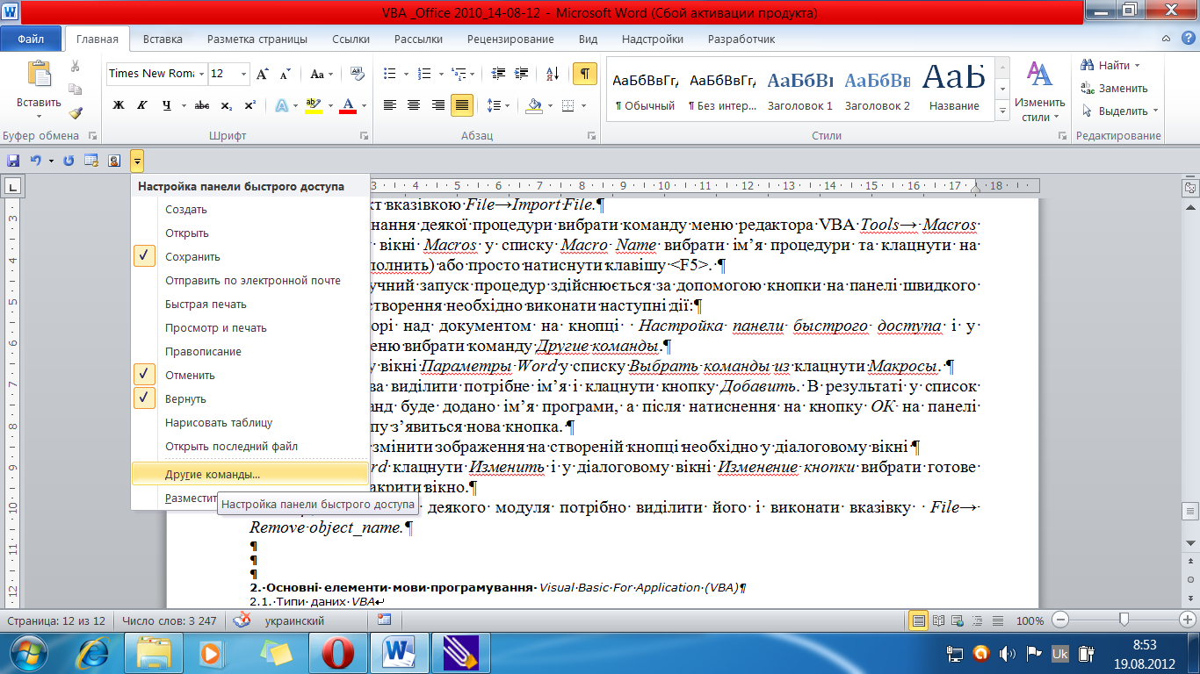
Task: Click the Sort A-Z icon
Action: pyautogui.click(x=553, y=75)
